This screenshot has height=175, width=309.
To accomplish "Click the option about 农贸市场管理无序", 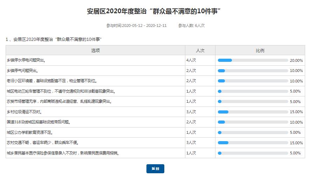I will click(59, 102).
